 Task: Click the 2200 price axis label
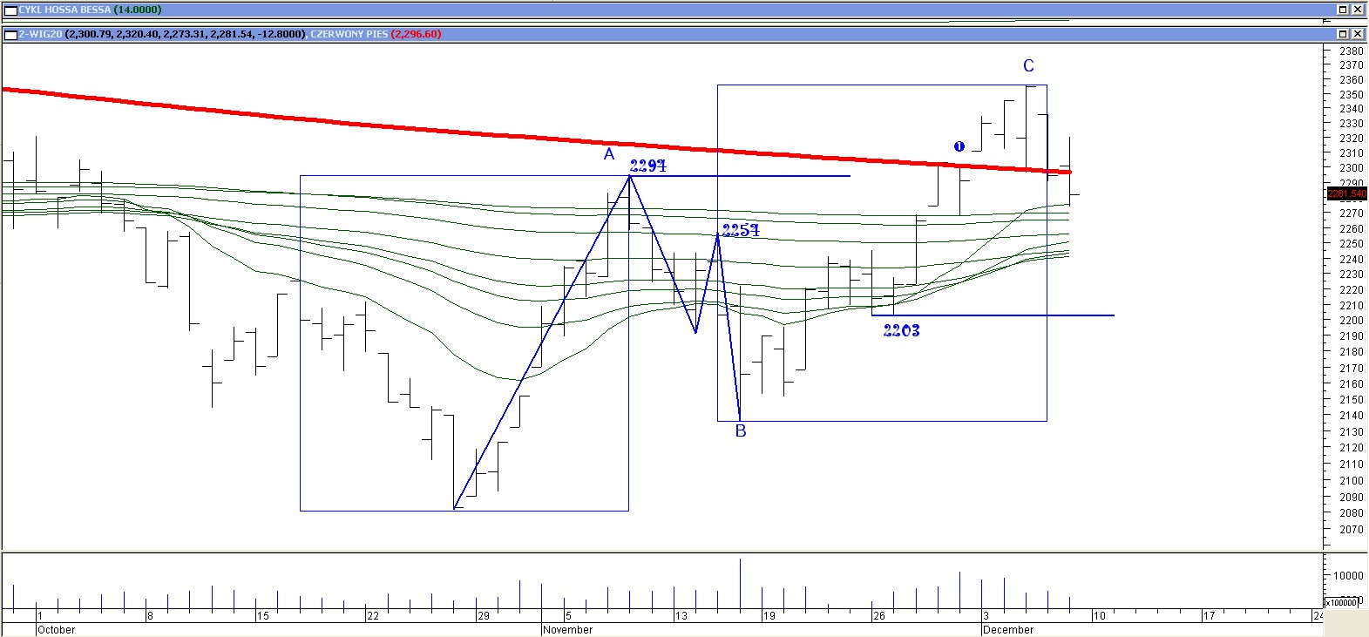pos(1352,321)
